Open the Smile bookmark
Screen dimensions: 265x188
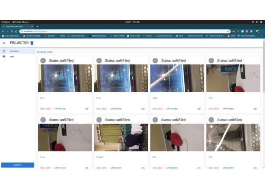[x=231, y=36]
